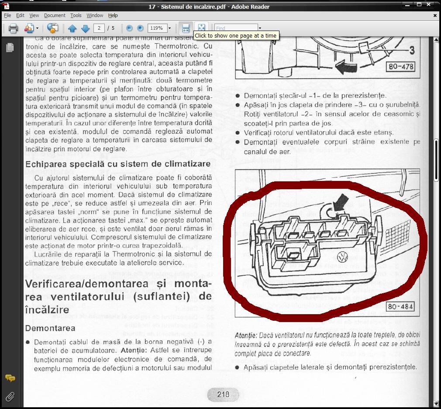Click the connector illustration in figure 80-484
The width and height of the screenshot is (441, 409).
(317, 250)
